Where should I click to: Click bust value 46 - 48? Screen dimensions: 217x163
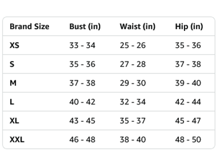[x=82, y=140]
